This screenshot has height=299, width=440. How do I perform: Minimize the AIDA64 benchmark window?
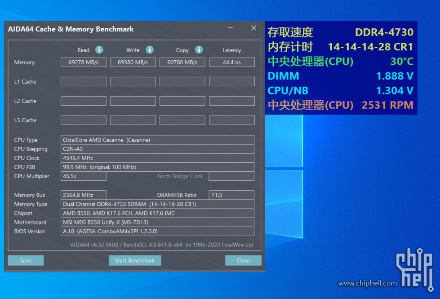pyautogui.click(x=231, y=28)
